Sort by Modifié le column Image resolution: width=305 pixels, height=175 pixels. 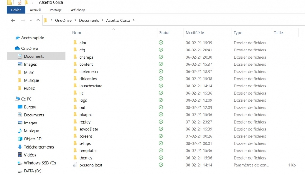click(195, 33)
